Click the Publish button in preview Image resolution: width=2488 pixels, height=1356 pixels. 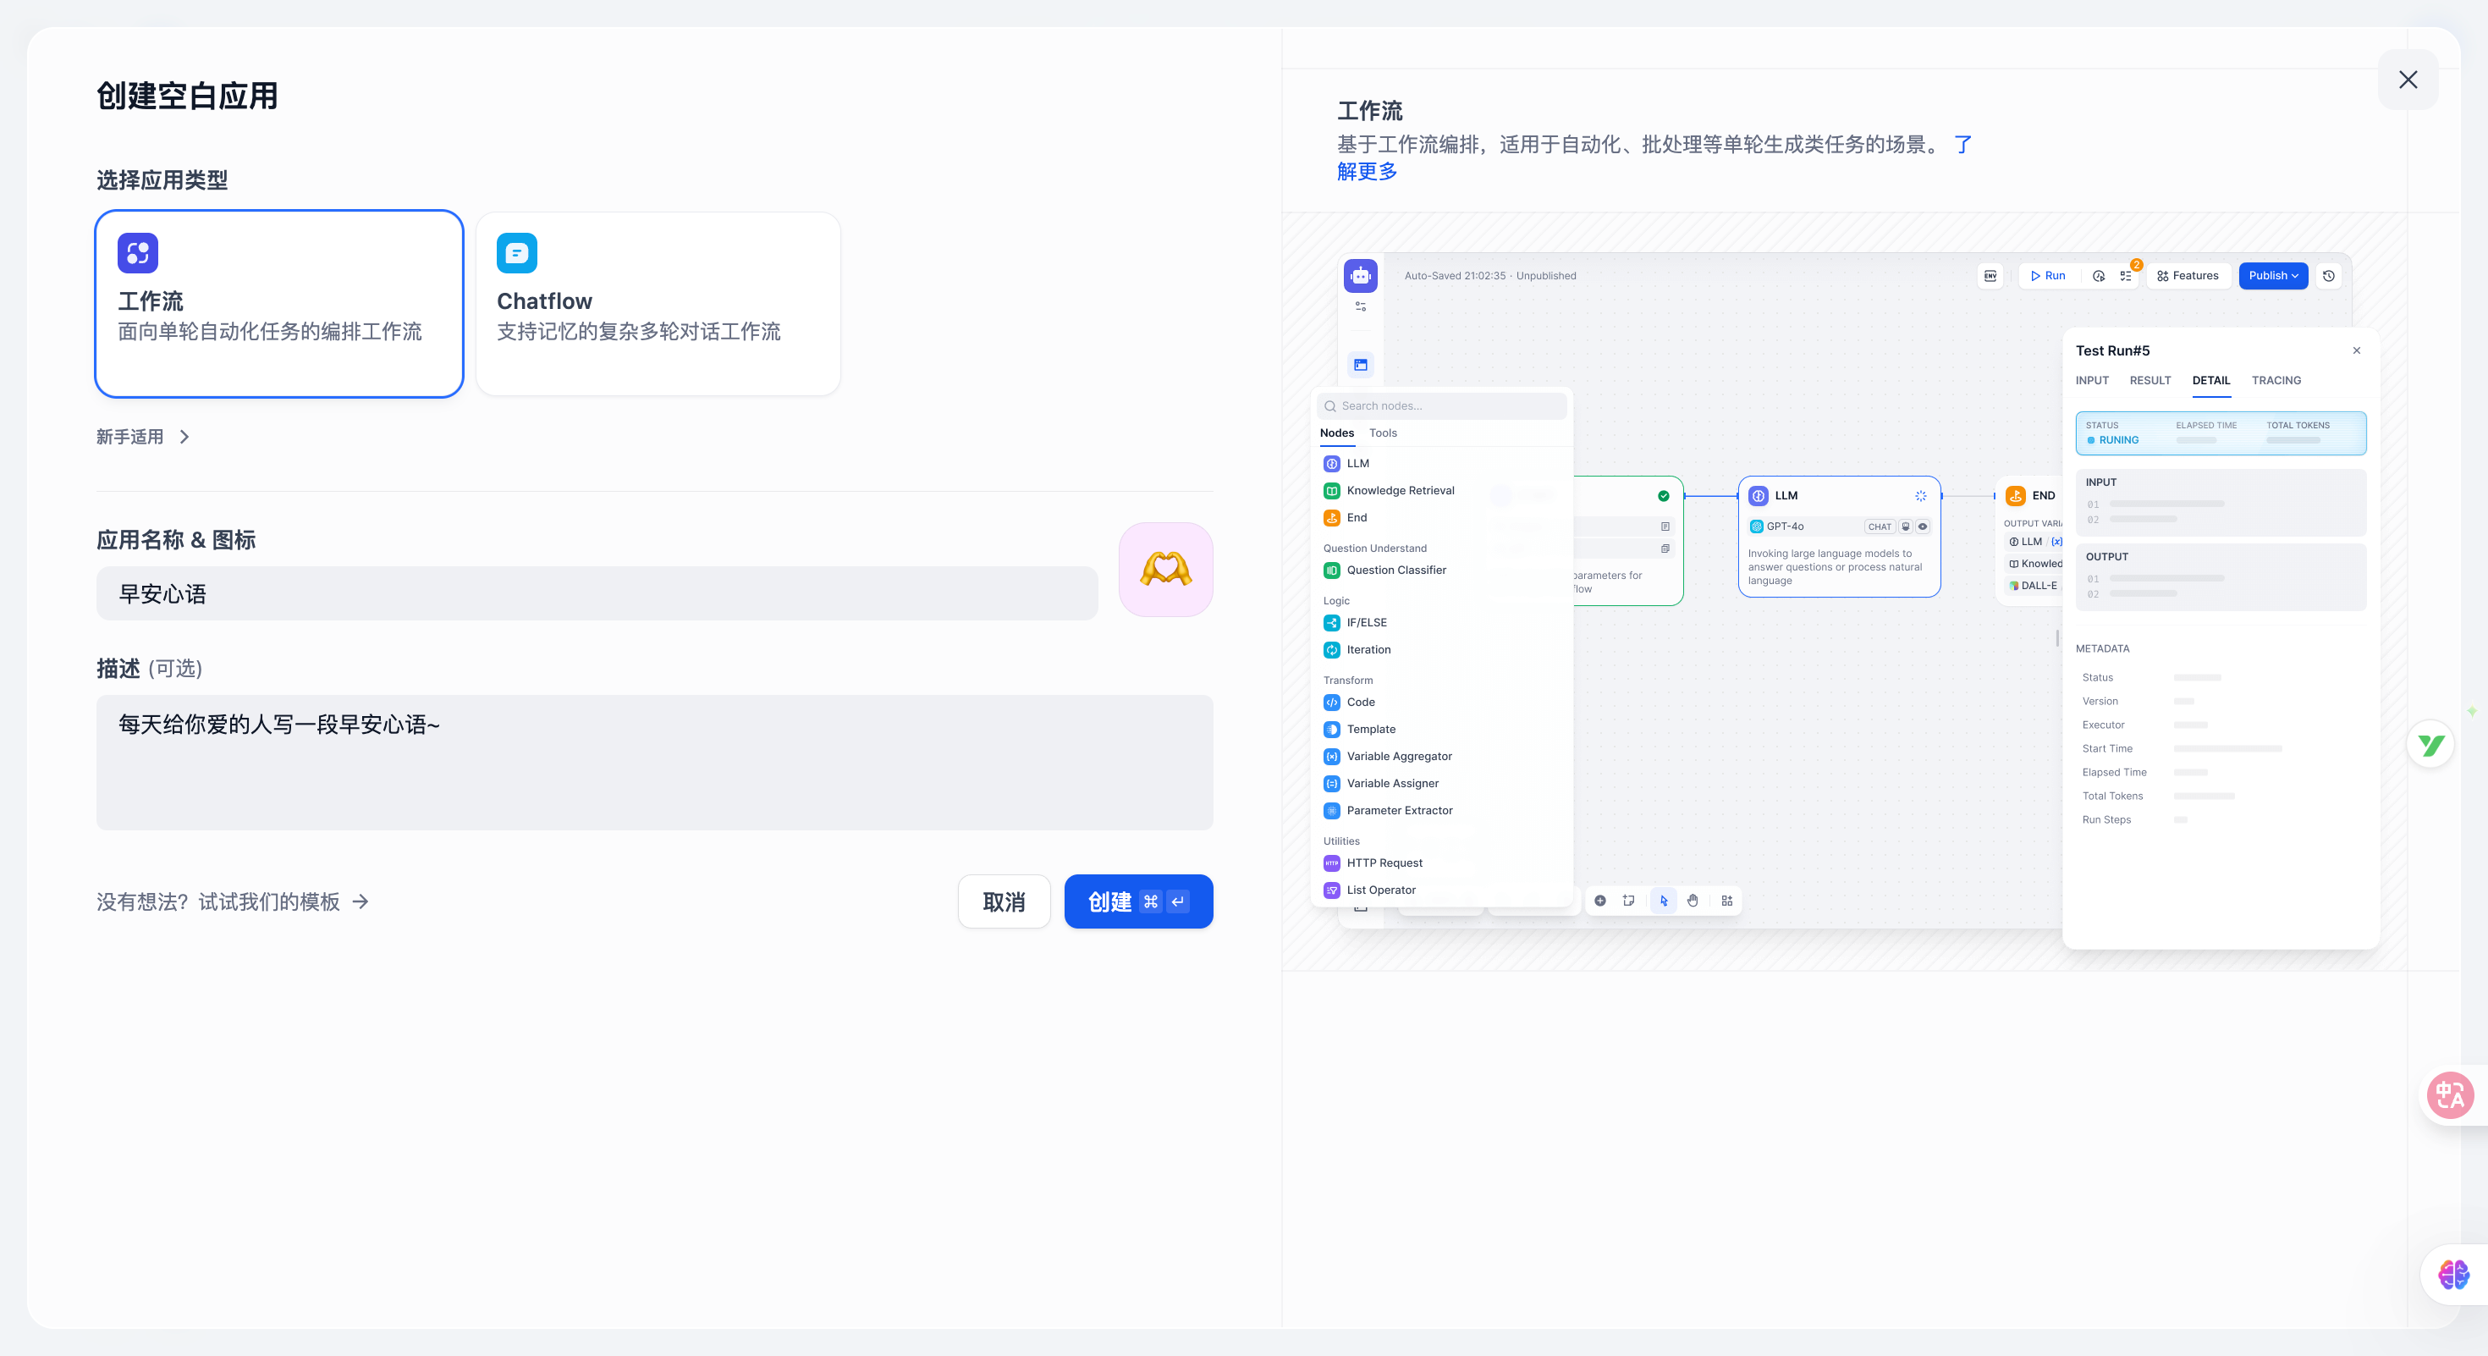click(x=2272, y=275)
